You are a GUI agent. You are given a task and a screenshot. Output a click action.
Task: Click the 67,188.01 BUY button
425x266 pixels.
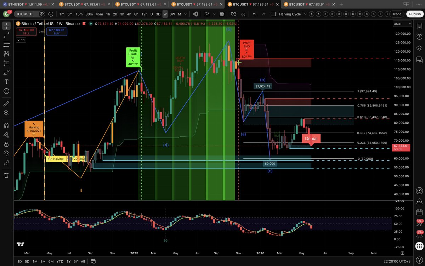56,32
